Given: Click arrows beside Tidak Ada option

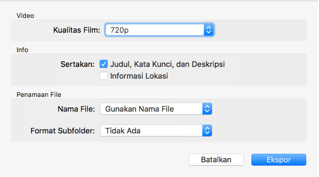Looking at the screenshot, I should tap(207, 130).
